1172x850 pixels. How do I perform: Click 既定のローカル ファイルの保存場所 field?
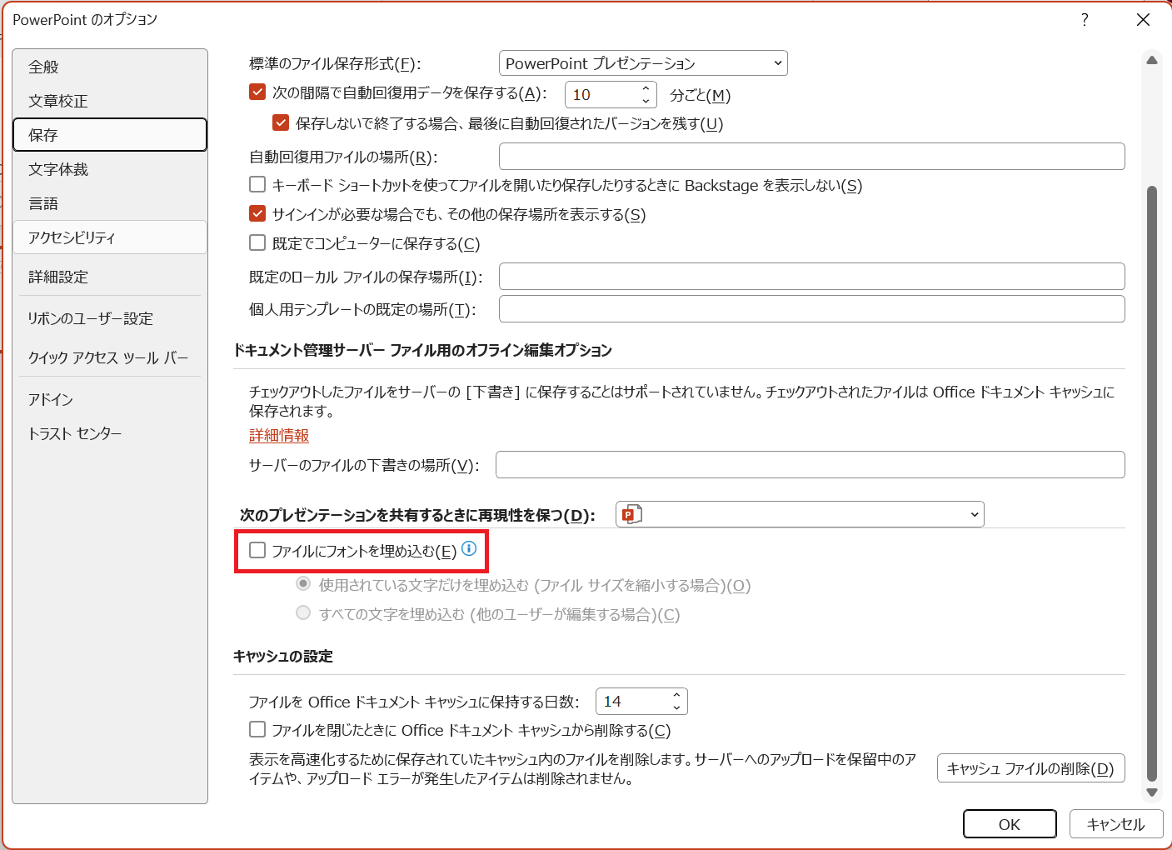pyautogui.click(x=812, y=277)
